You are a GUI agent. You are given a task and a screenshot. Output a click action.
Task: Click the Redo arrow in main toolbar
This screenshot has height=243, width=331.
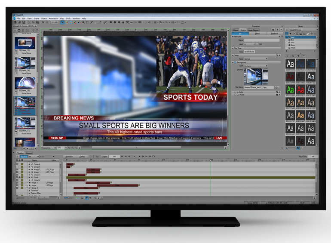(47, 22)
